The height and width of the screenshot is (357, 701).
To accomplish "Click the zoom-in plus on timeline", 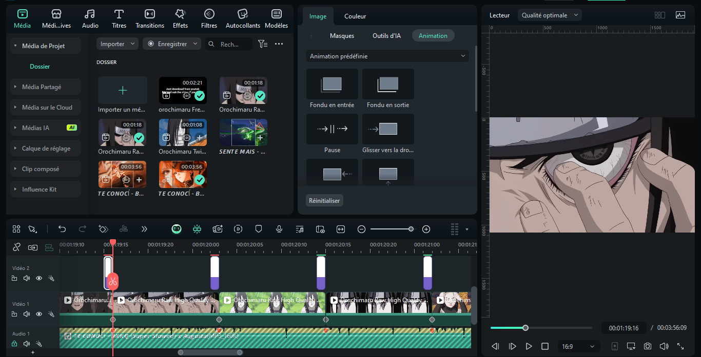I will 426,229.
